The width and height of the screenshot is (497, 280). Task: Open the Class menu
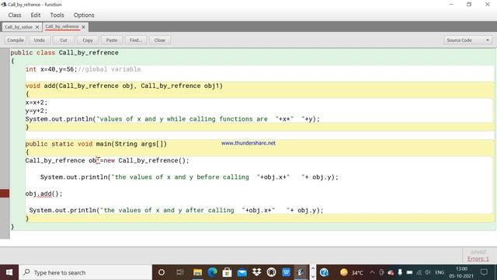15,15
